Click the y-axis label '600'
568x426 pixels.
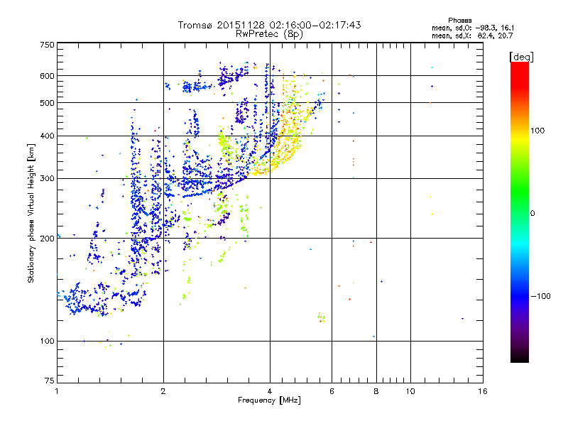(47, 76)
